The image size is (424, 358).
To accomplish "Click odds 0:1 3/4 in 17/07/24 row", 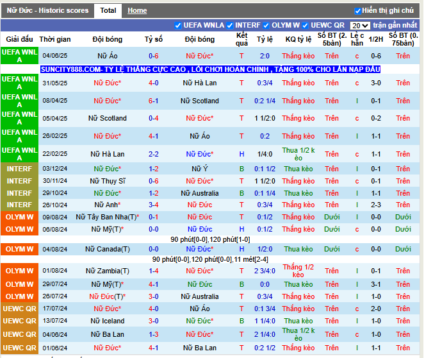I will 265,309.
